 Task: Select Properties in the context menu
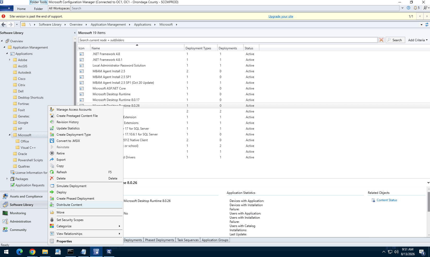[86, 241]
